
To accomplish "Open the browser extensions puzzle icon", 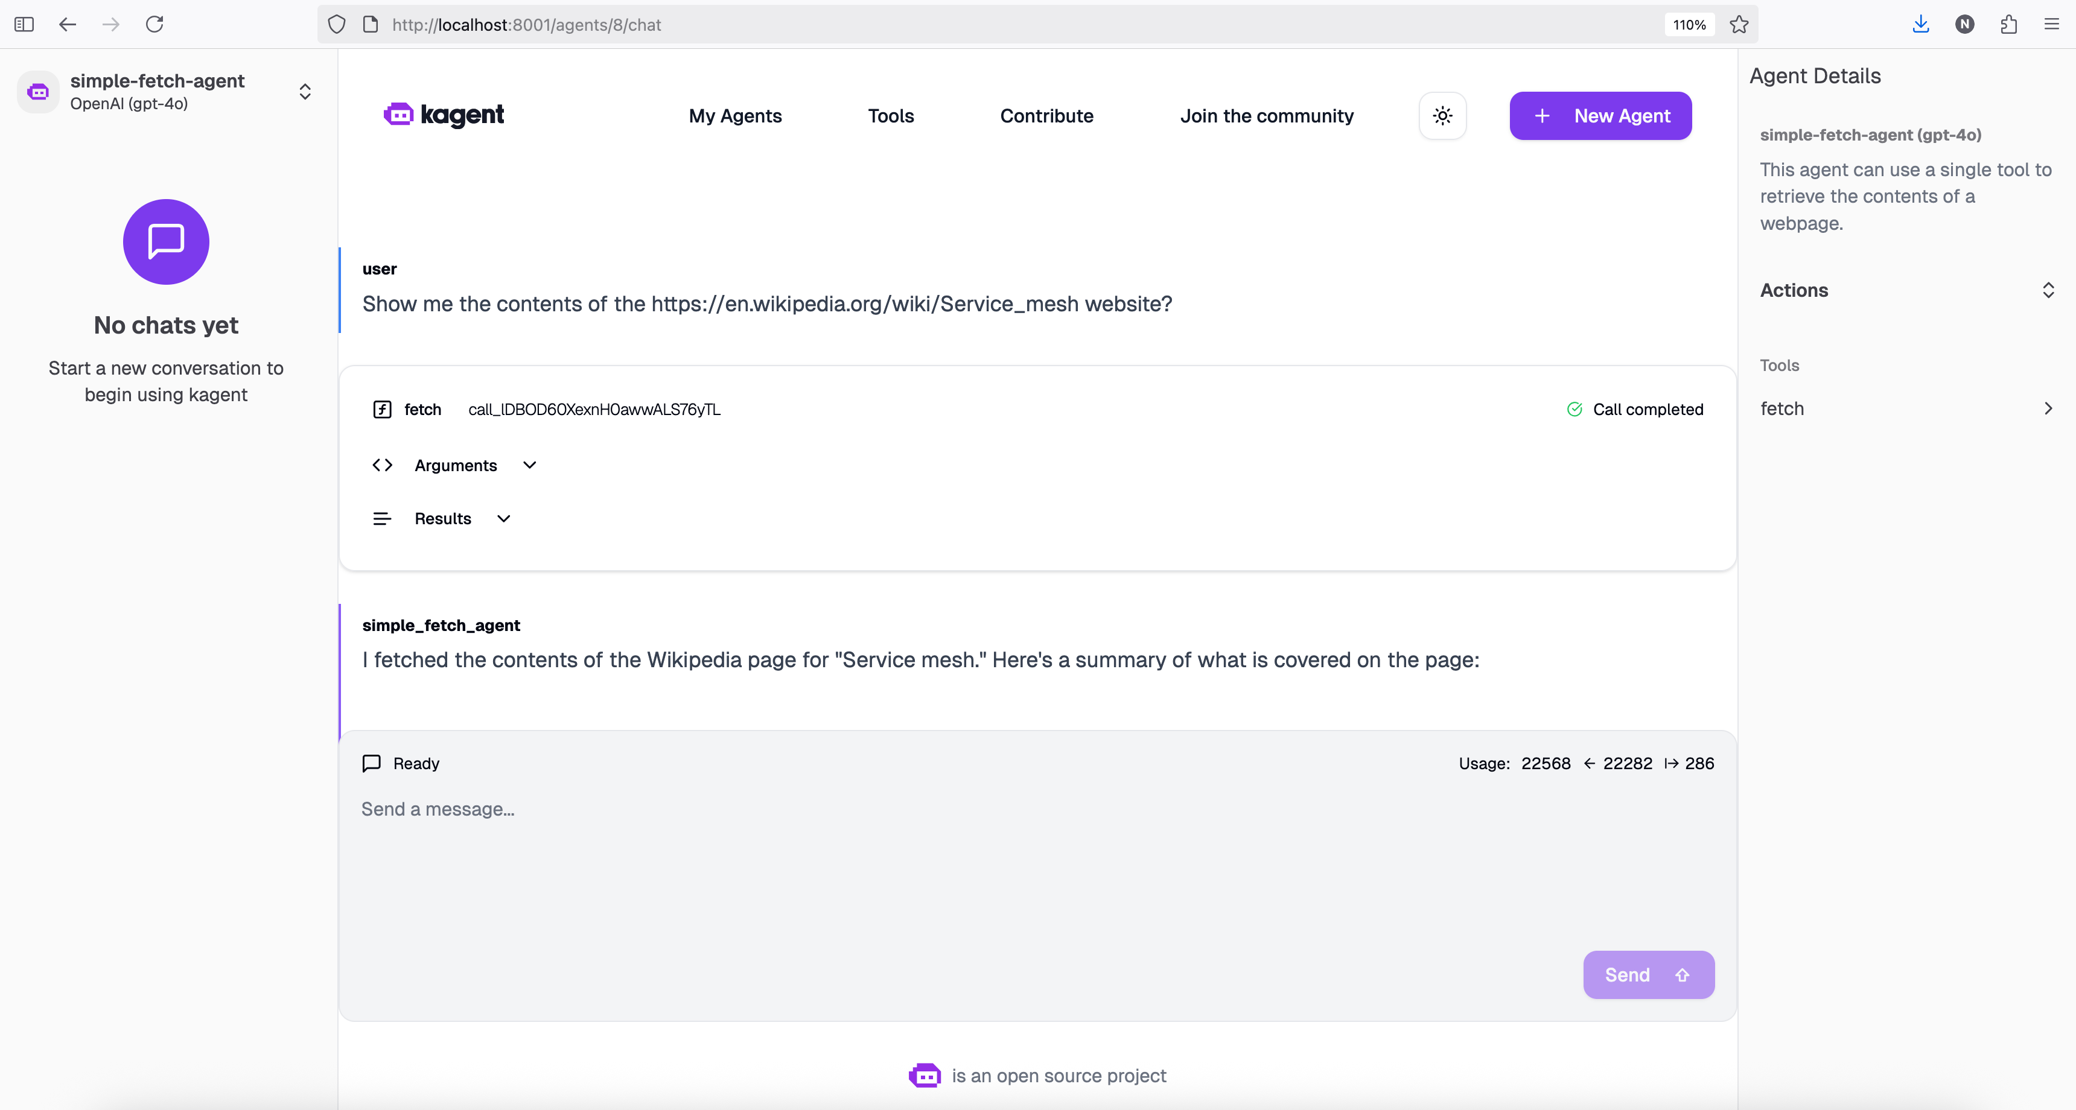I will click(2008, 24).
